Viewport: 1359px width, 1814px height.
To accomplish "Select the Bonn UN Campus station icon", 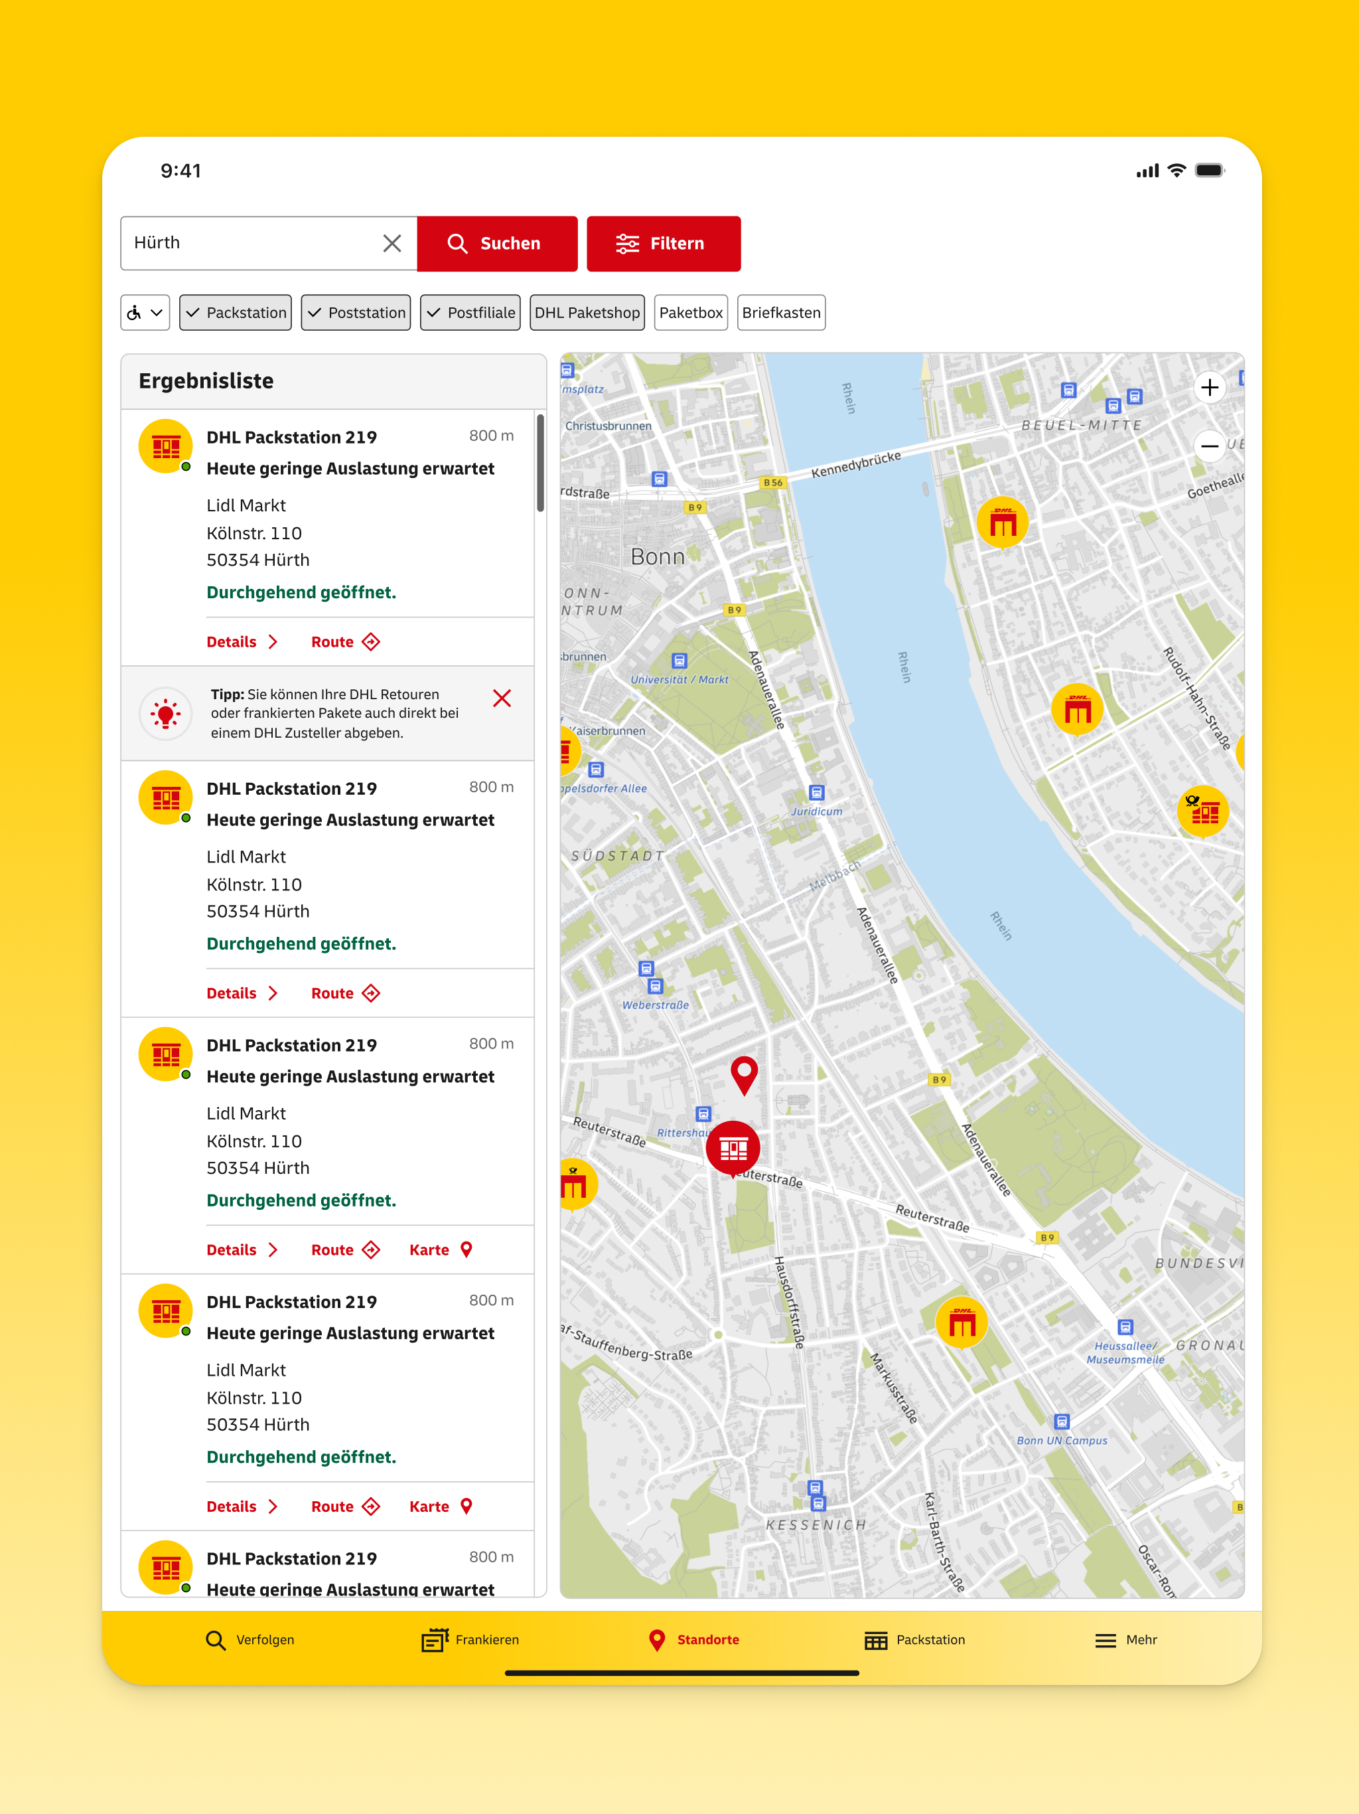I will point(1062,1421).
